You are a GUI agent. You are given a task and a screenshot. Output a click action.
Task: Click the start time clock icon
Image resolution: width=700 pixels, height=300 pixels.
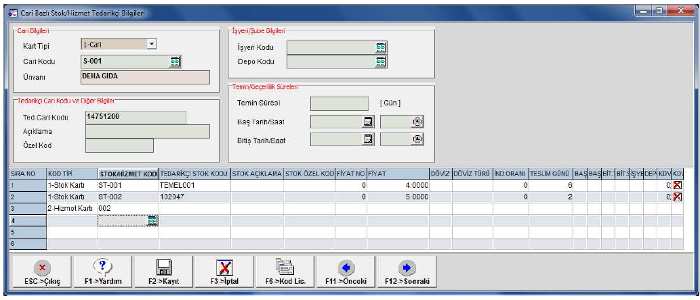pos(417,122)
